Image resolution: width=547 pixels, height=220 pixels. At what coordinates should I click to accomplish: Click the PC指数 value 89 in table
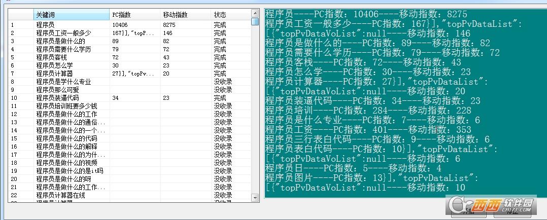(x=116, y=41)
